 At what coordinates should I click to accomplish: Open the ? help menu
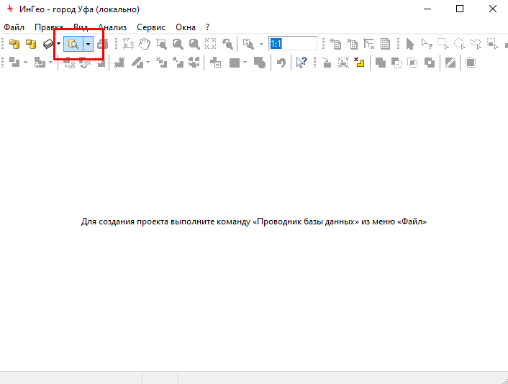207,27
